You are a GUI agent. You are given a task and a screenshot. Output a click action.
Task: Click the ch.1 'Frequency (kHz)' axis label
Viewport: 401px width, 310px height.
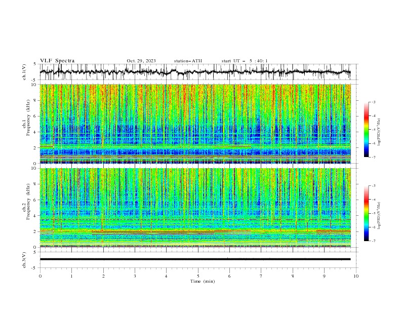(x=28, y=118)
